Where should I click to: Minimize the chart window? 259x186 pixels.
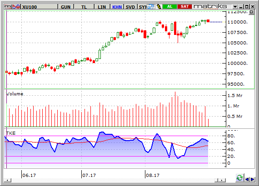click(x=241, y=7)
